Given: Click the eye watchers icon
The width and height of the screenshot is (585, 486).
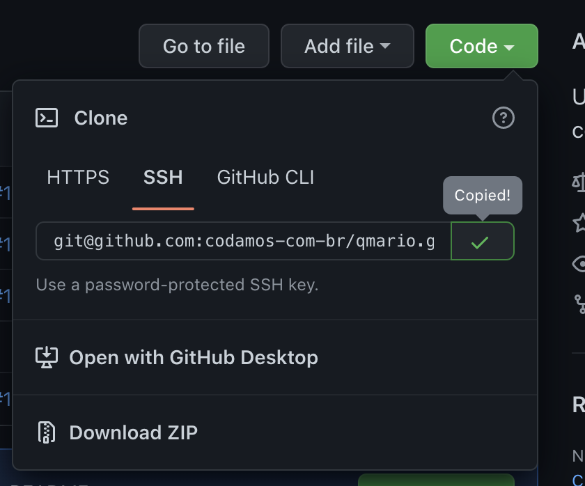Looking at the screenshot, I should pos(579,263).
